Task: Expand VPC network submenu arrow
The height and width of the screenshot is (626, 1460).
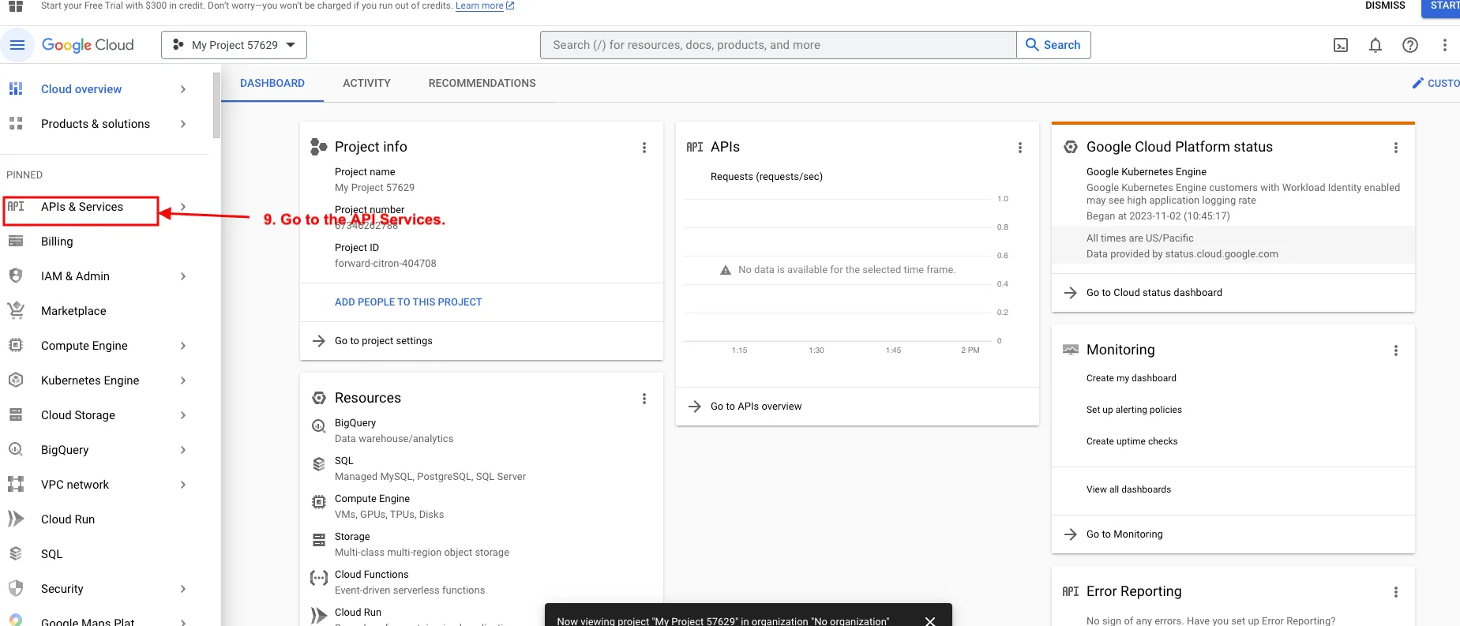Action: point(183,485)
